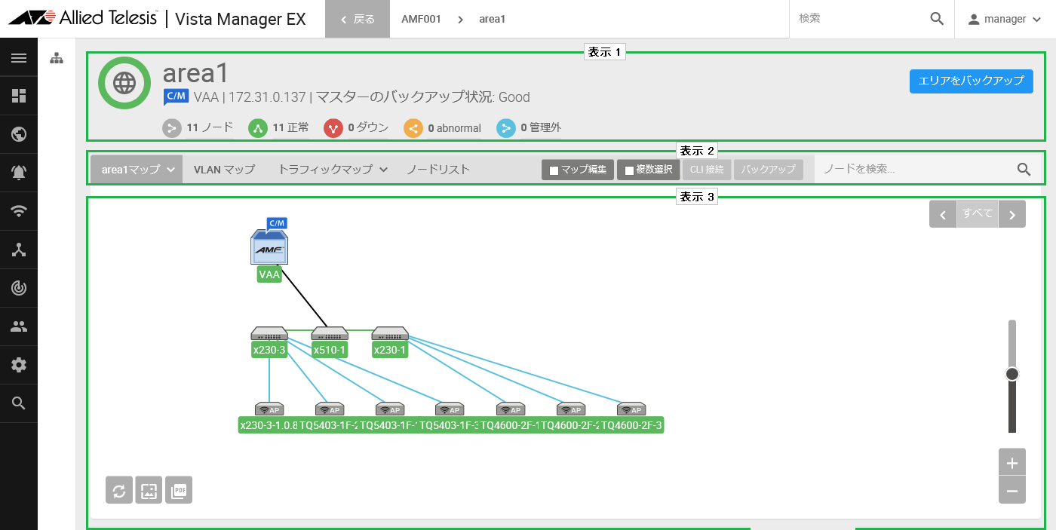Export the map as PDF icon
Screen dimensions: 1056x530
point(179,491)
